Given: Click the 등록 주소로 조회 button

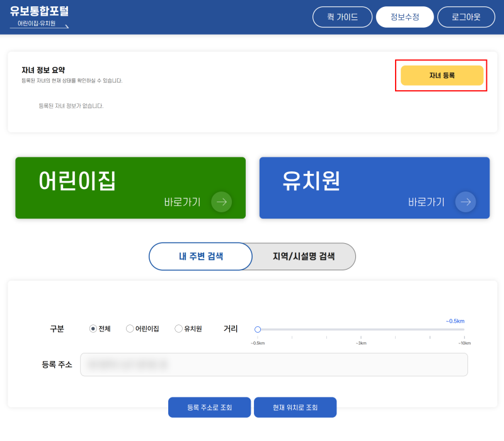Looking at the screenshot, I should (209, 407).
